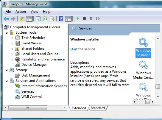
Task: Start the service with green play button
Action: [78, 19]
